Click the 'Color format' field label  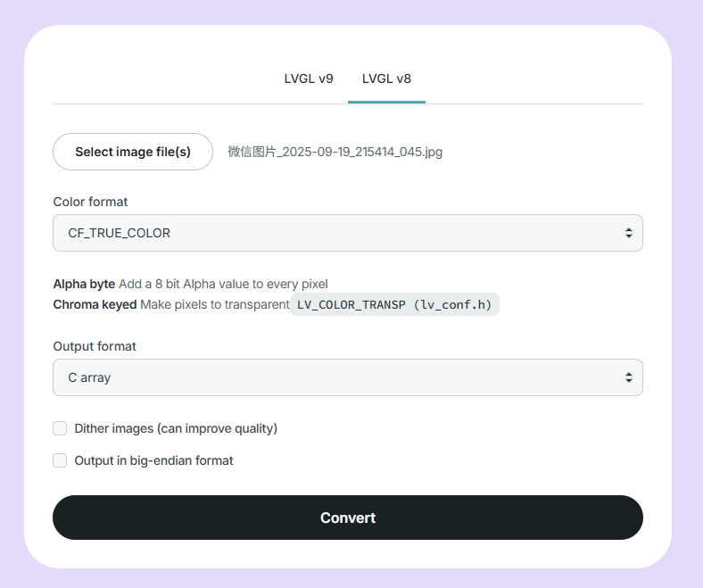[x=90, y=202]
